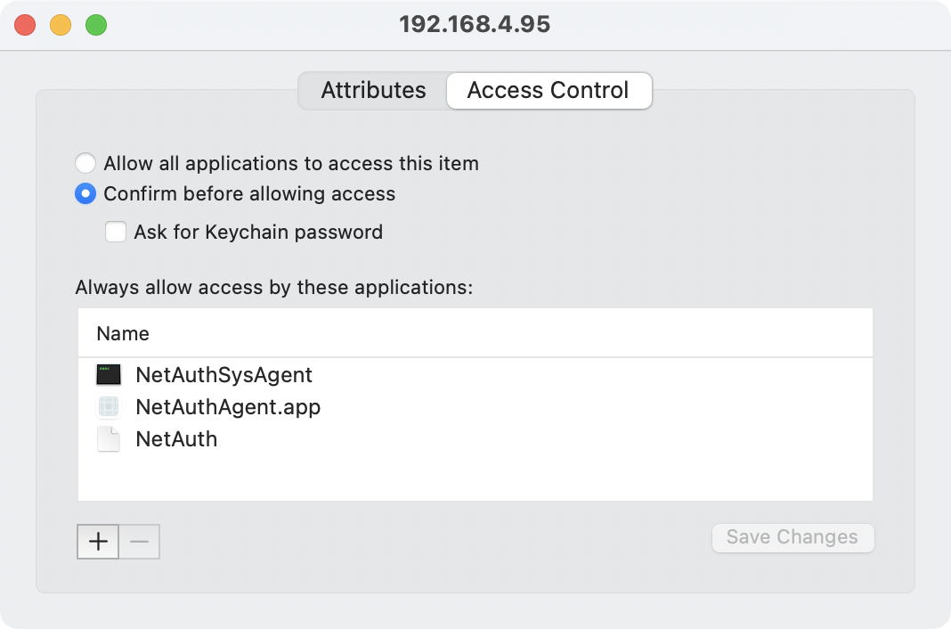Add an application with the plus button
Screen dimensions: 951x629
(x=98, y=541)
